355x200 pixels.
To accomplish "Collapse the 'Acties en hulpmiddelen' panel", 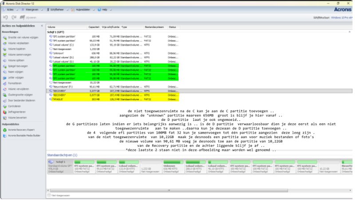I will pos(42,27).
